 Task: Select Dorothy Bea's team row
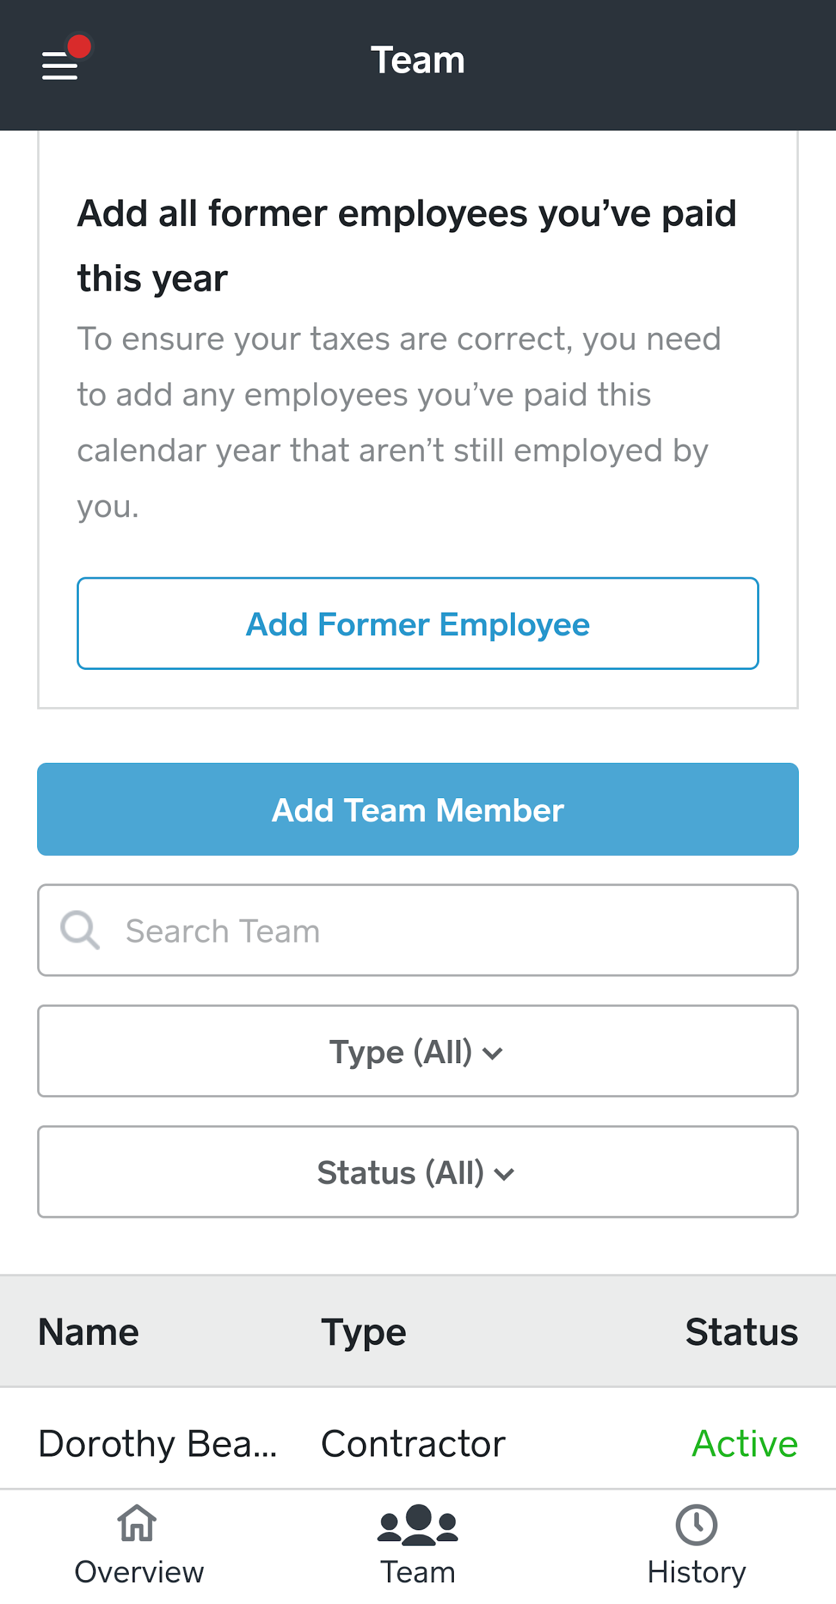tap(418, 1444)
